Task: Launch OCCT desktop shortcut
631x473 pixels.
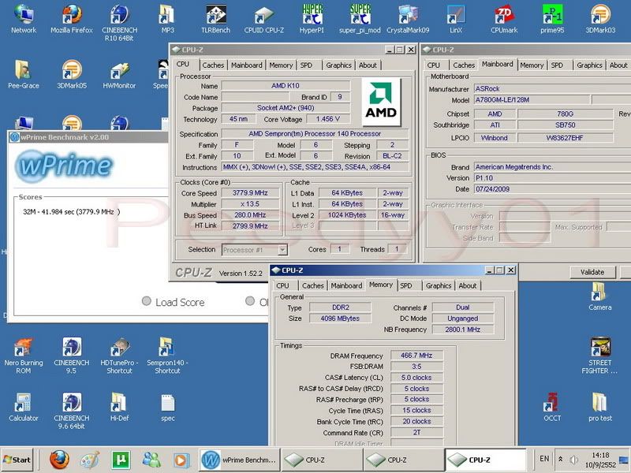Action: coord(552,407)
